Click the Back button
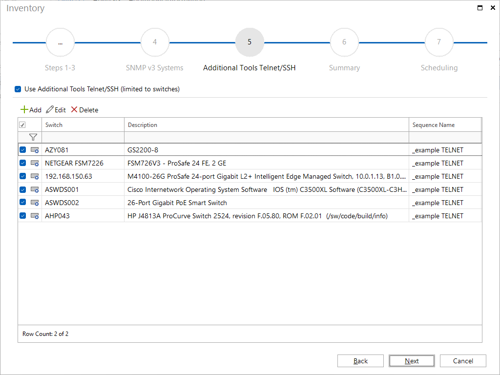Viewport: 500px width, 375px height. pos(361,361)
